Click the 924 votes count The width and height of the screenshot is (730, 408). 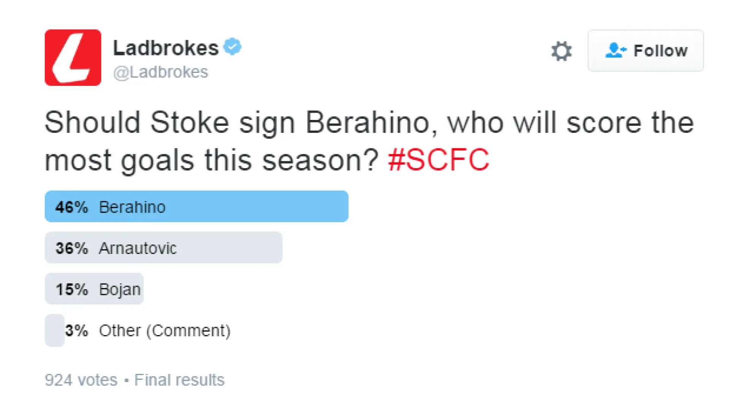pyautogui.click(x=81, y=380)
